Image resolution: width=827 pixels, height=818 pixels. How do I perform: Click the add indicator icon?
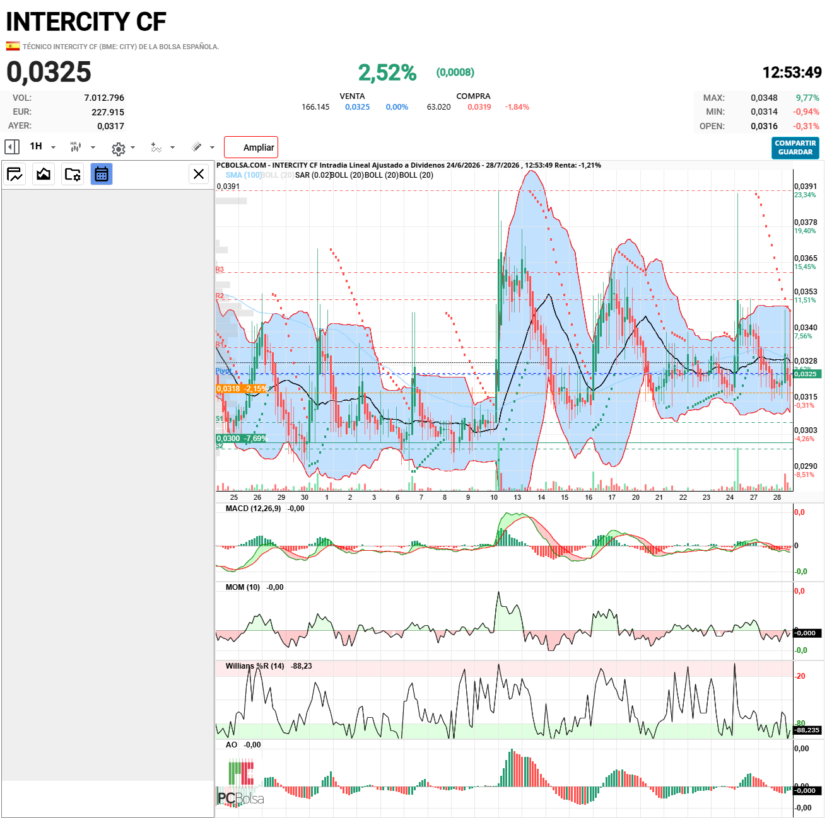tap(156, 147)
